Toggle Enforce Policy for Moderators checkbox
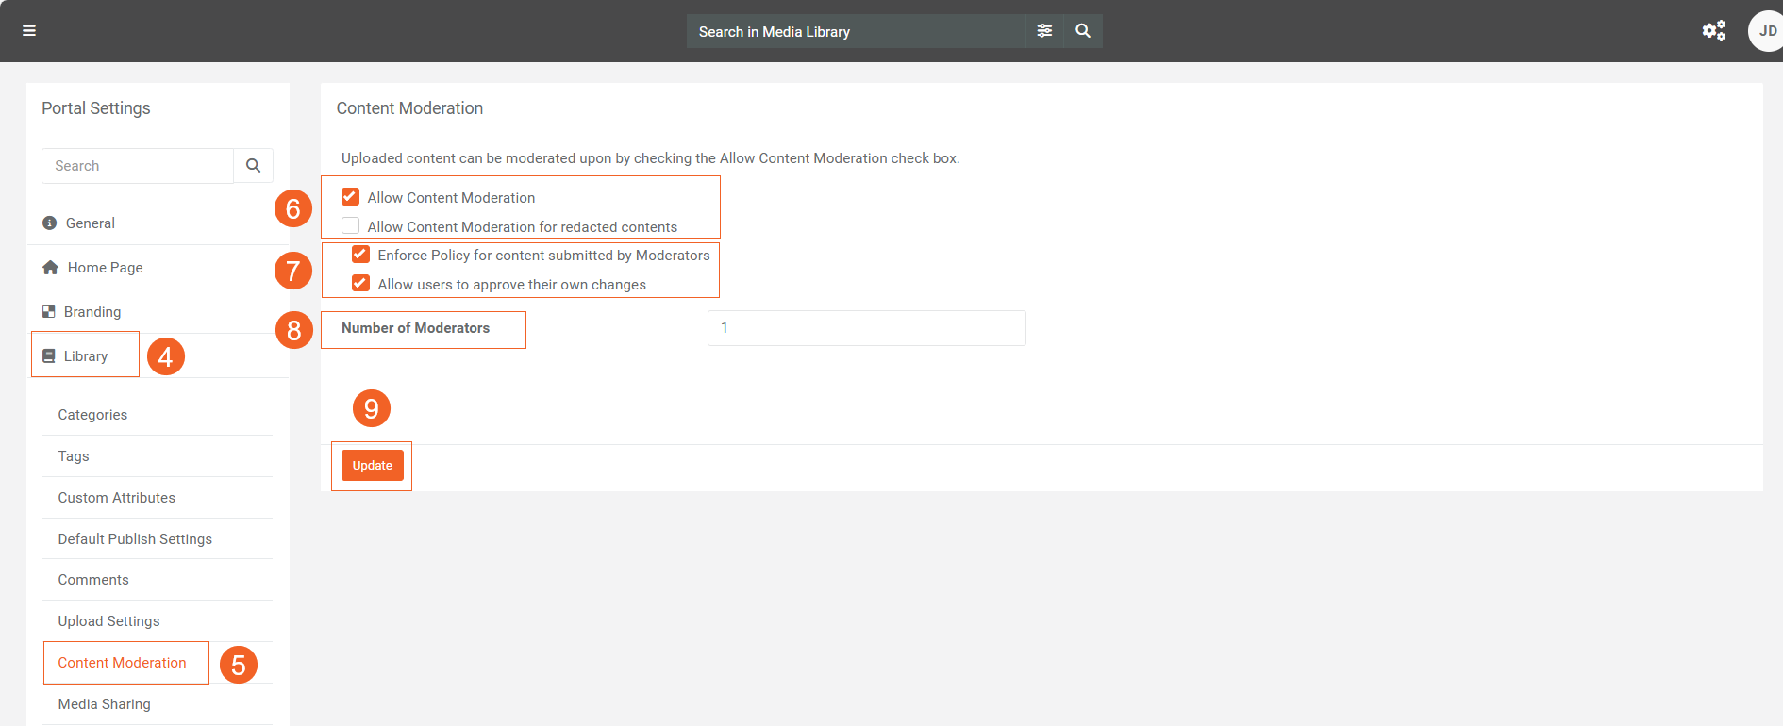 [x=360, y=255]
